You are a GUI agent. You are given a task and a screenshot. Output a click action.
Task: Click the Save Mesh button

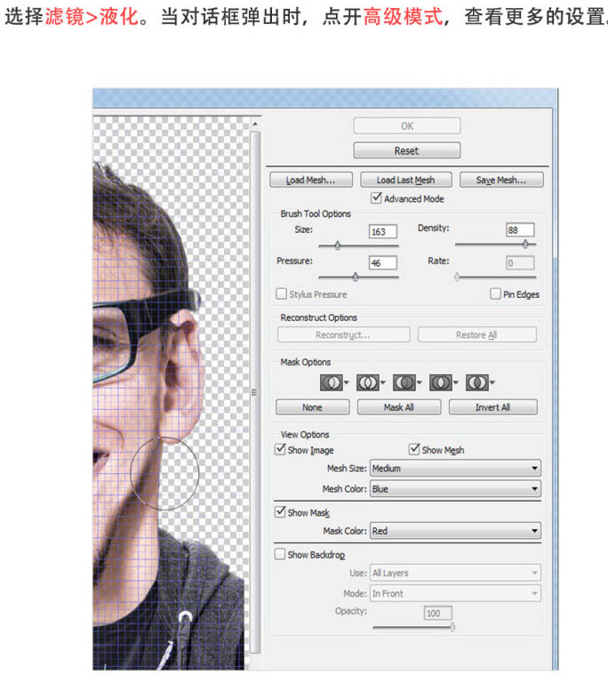point(501,180)
